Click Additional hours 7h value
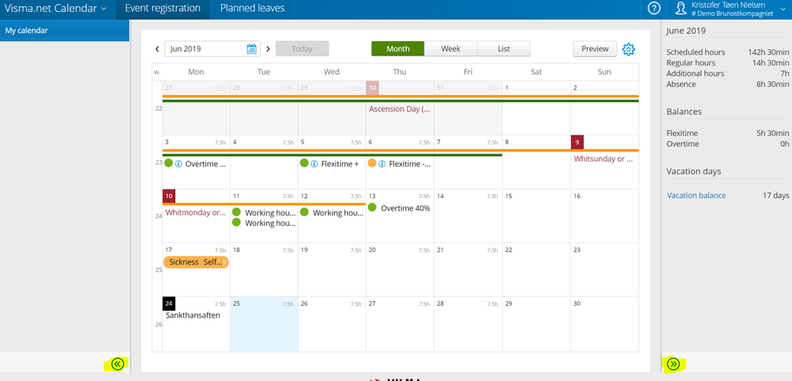This screenshot has width=792, height=381. pos(784,73)
